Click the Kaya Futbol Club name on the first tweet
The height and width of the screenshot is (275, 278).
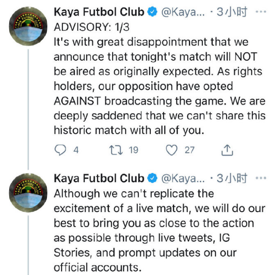[x=99, y=13]
